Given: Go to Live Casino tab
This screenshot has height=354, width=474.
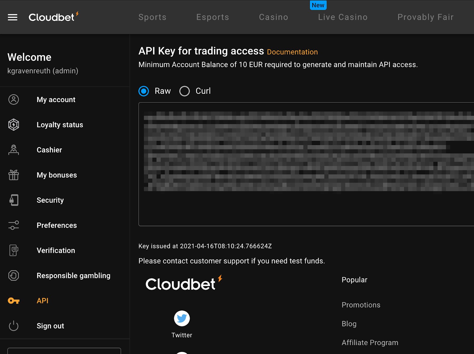Looking at the screenshot, I should [x=343, y=17].
